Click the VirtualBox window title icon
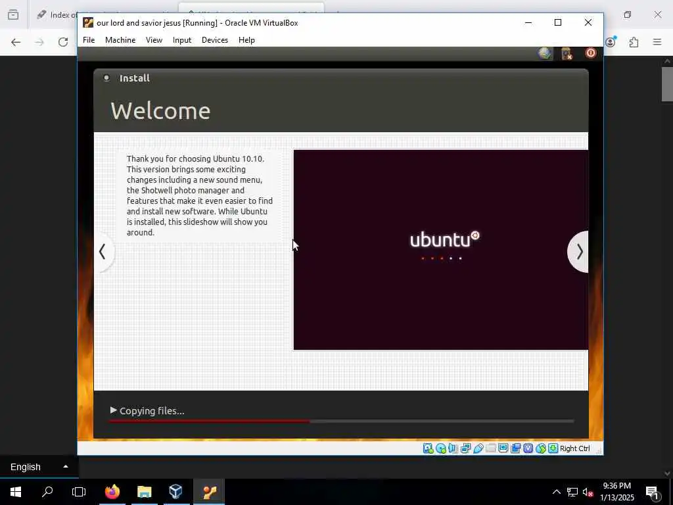 point(88,22)
